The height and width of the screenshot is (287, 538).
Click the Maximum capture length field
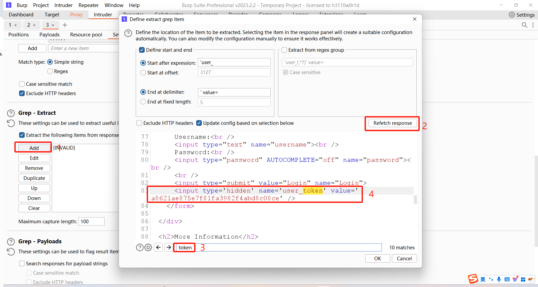pos(91,222)
